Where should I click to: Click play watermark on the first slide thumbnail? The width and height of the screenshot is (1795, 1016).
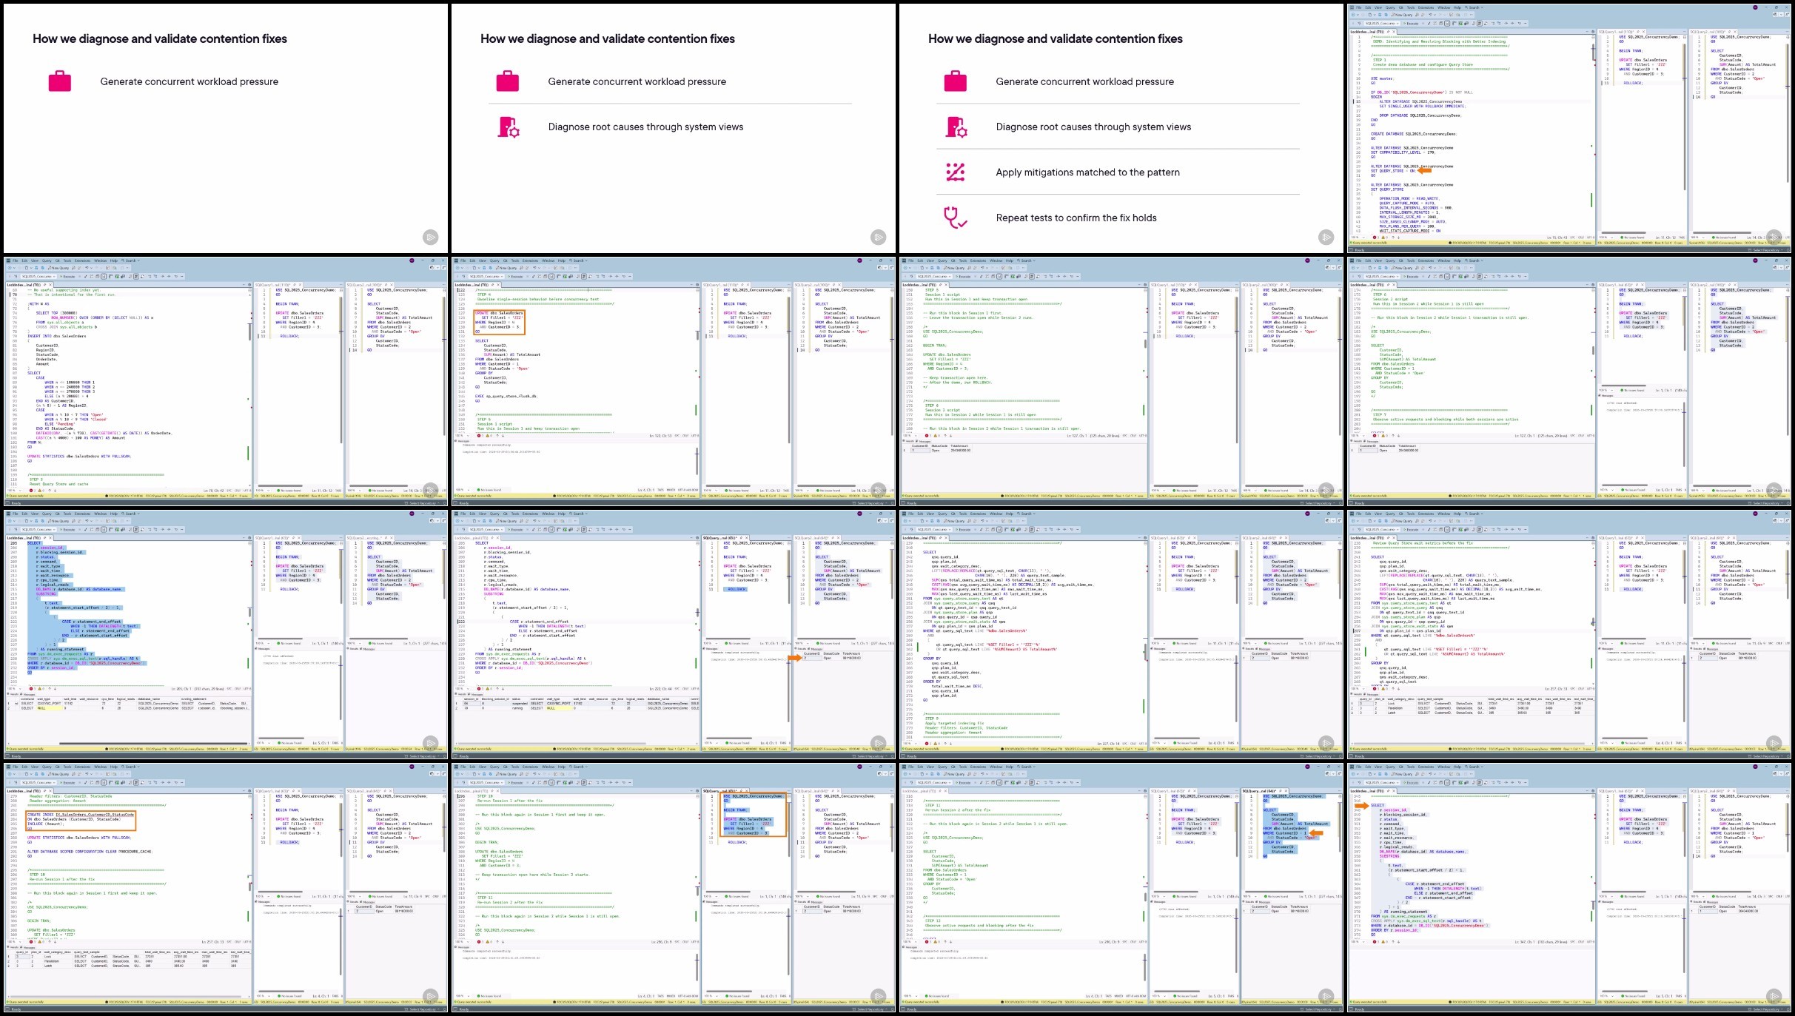pos(430,238)
